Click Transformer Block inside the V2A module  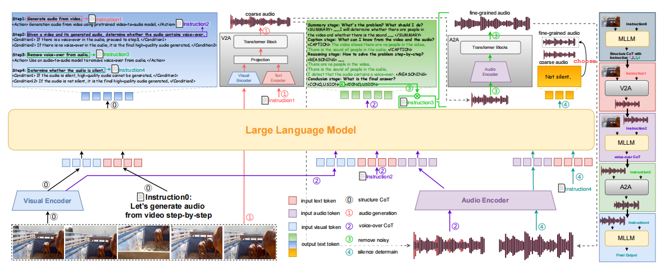pos(260,42)
